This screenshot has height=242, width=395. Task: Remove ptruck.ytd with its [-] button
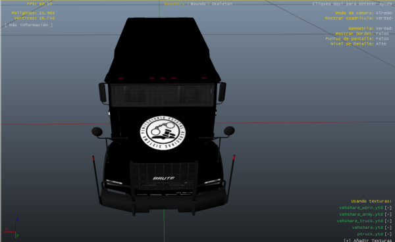point(388,234)
